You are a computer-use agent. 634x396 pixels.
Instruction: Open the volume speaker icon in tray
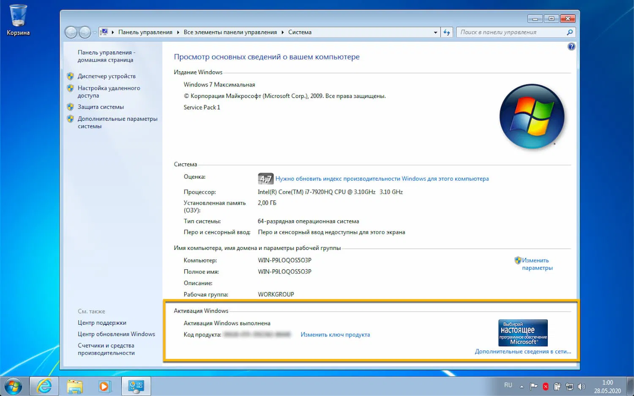(x=581, y=386)
